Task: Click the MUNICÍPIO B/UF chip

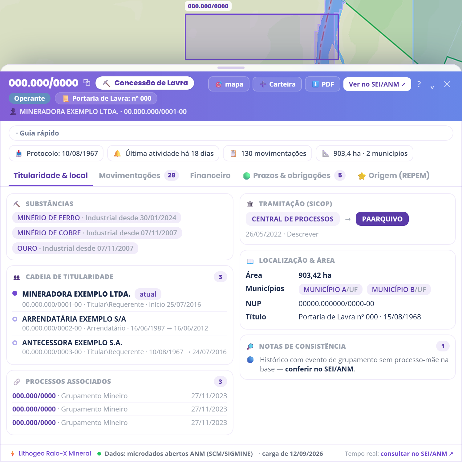Action: tap(399, 290)
